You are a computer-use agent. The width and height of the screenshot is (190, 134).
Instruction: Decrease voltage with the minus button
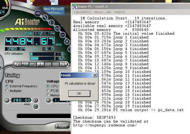[x=48, y=100]
